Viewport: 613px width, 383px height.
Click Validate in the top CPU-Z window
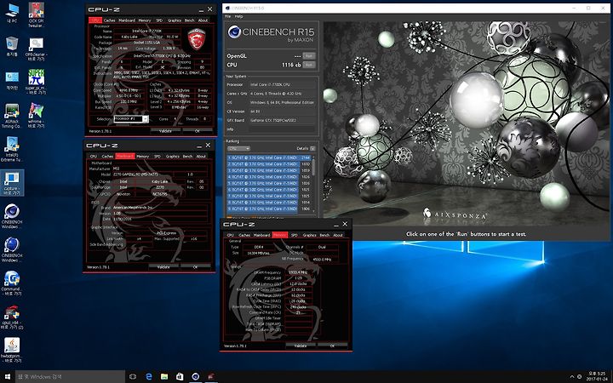[166, 131]
